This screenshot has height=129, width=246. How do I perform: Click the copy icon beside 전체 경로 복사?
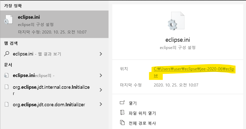(x=122, y=122)
